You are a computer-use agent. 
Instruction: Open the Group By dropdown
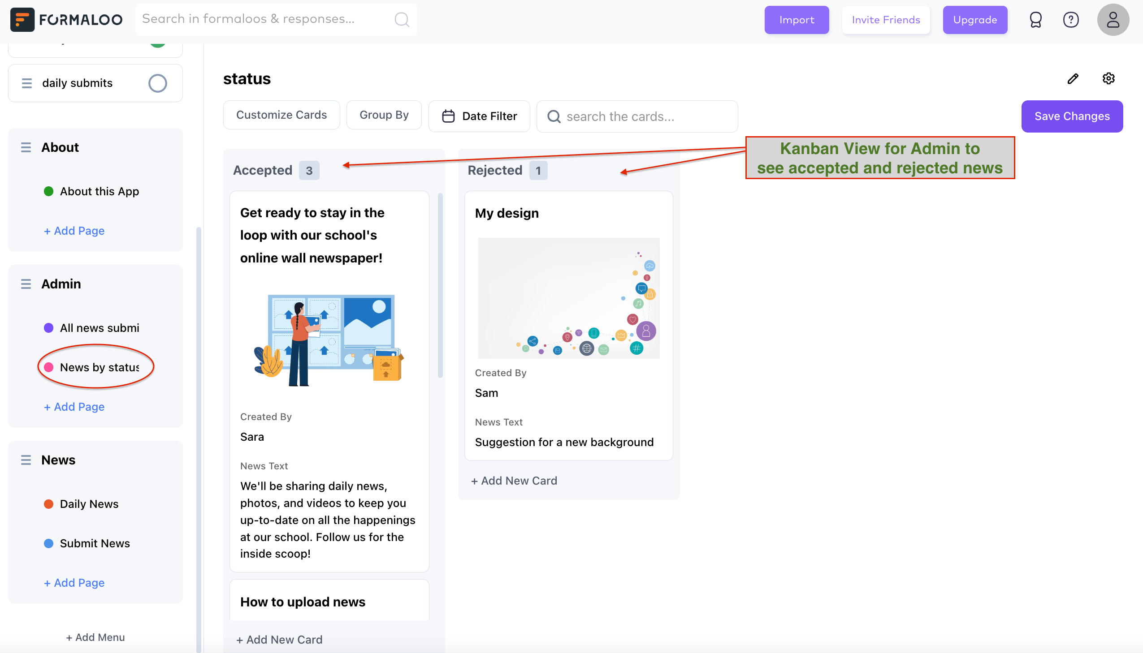tap(384, 115)
